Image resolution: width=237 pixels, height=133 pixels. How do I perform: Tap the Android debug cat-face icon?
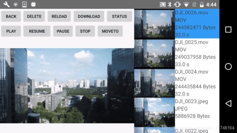click(x=34, y=4)
